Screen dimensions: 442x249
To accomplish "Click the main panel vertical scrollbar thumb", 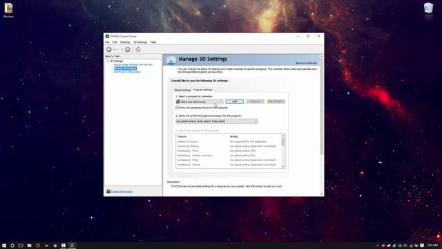I will (x=322, y=107).
